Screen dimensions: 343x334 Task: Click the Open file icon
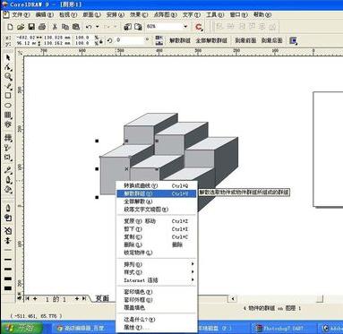pos(21,27)
